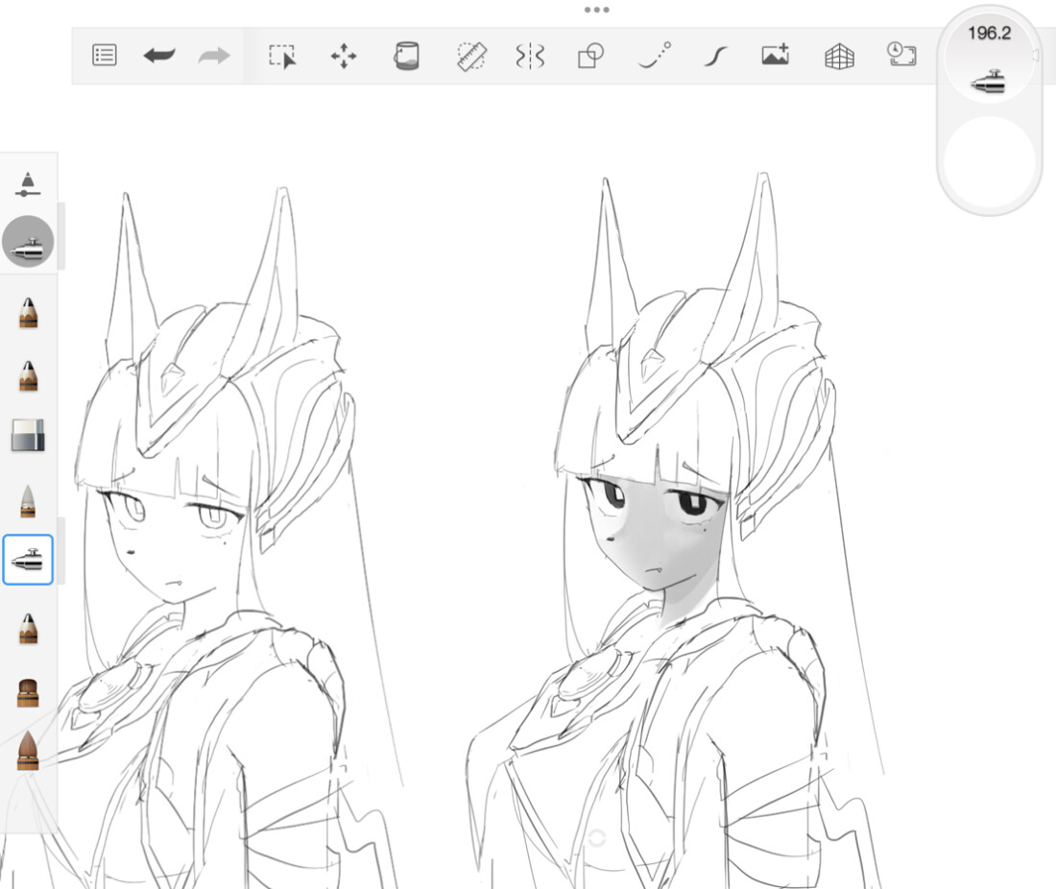
Task: Enable Symmetry drawing mode
Action: point(530,56)
